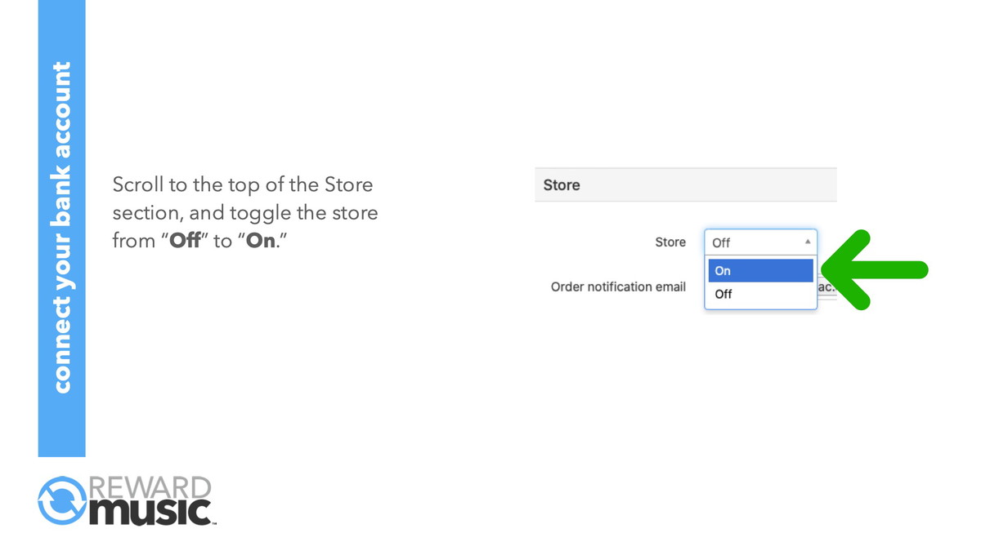Click 'Scroll to the top of the Store' line
This screenshot has height=551, width=981.
pyautogui.click(x=243, y=184)
